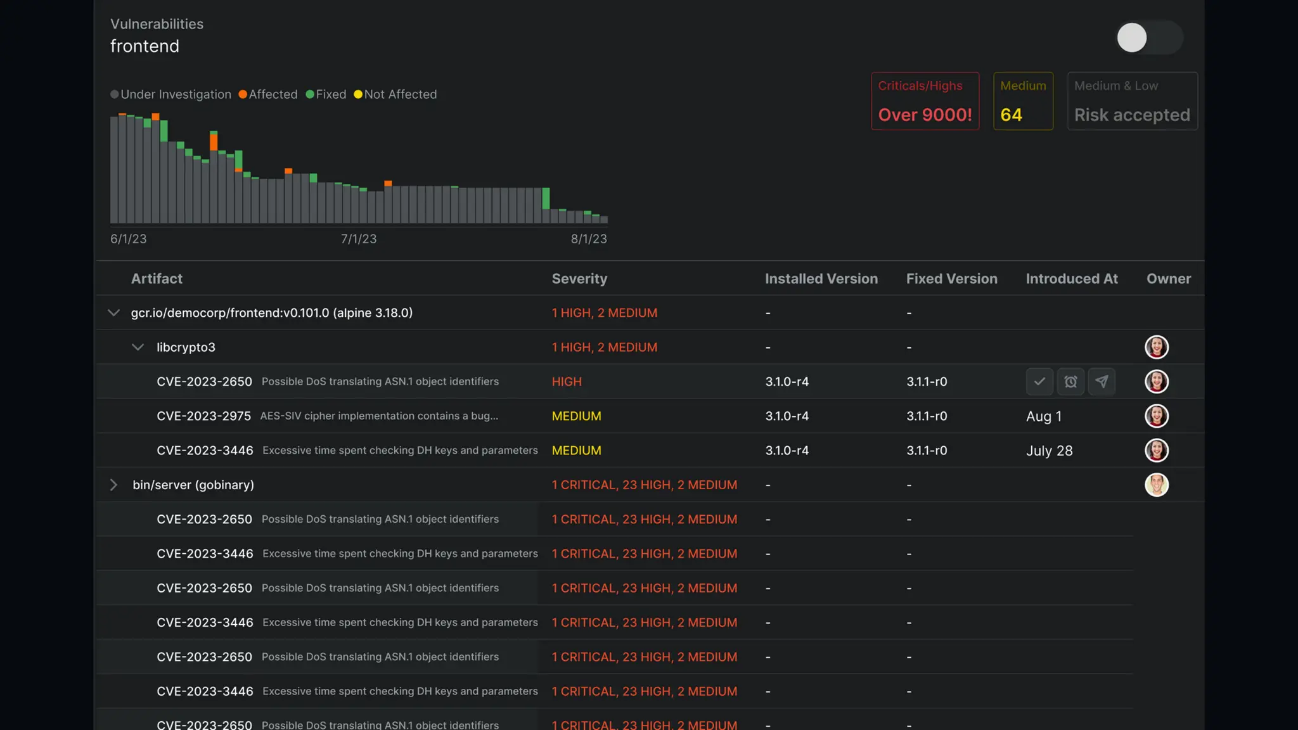Collapse the gcr.io/democorp/frontend artifact row

[x=114, y=313]
